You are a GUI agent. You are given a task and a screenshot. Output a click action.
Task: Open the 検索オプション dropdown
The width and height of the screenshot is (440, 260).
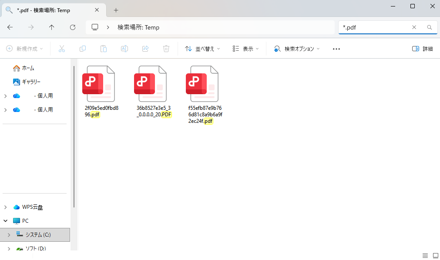[297, 49]
